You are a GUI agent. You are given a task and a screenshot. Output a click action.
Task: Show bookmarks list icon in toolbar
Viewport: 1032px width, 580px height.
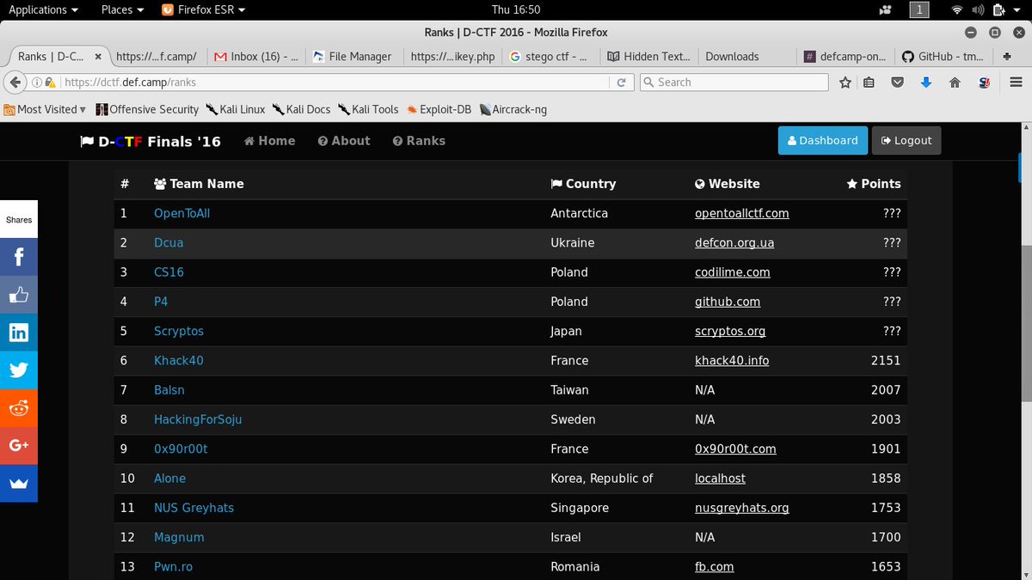(869, 82)
